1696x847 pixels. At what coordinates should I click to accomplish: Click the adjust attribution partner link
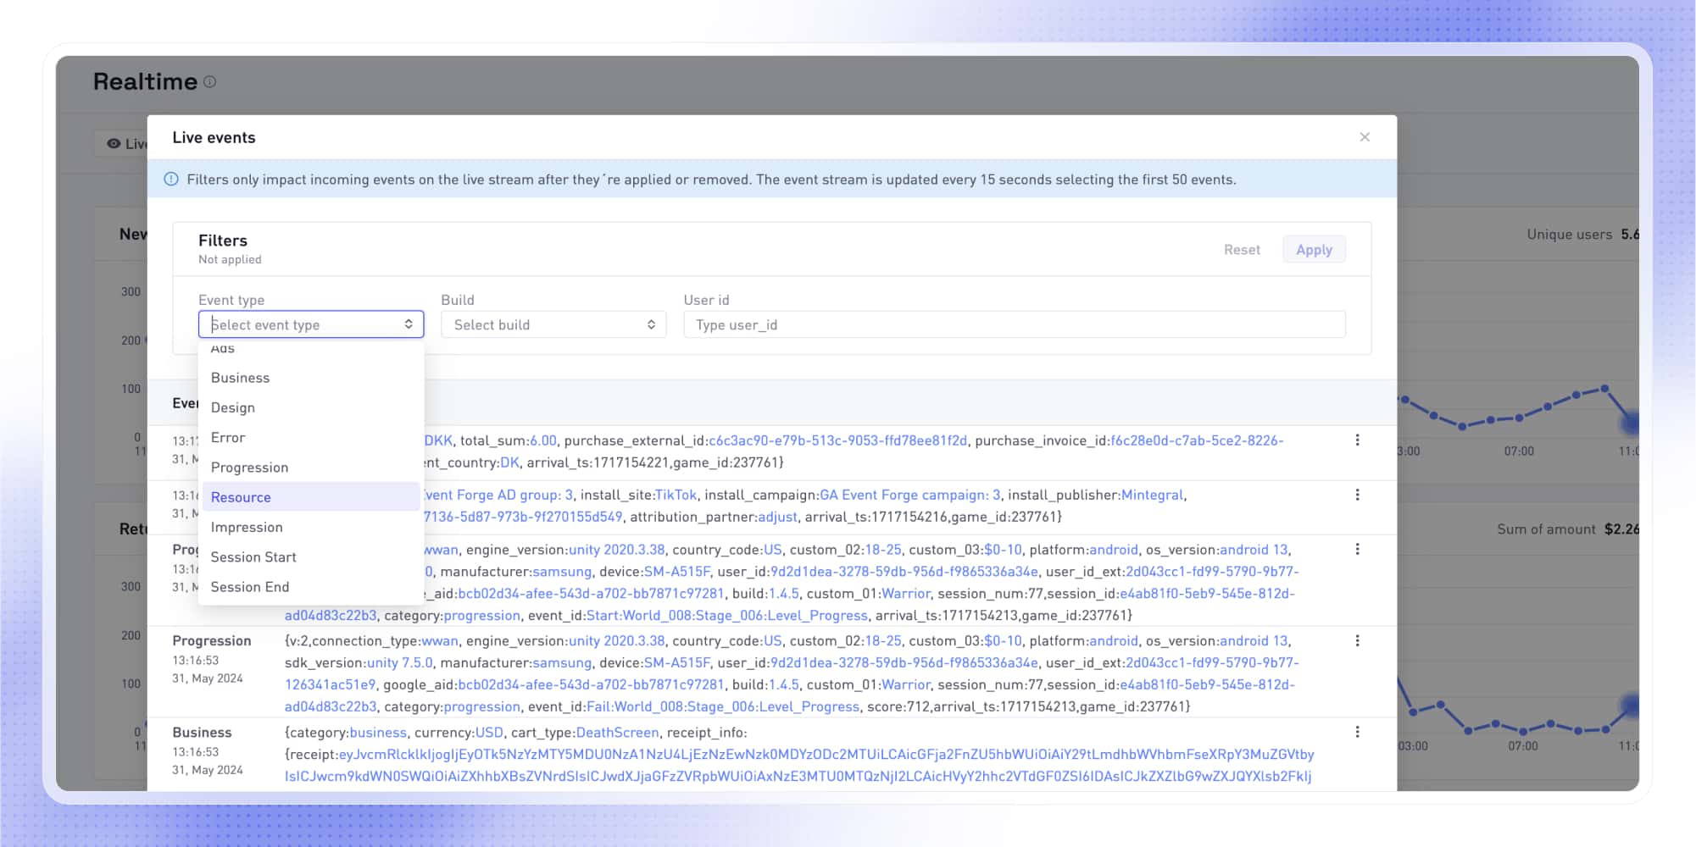pyautogui.click(x=776, y=517)
